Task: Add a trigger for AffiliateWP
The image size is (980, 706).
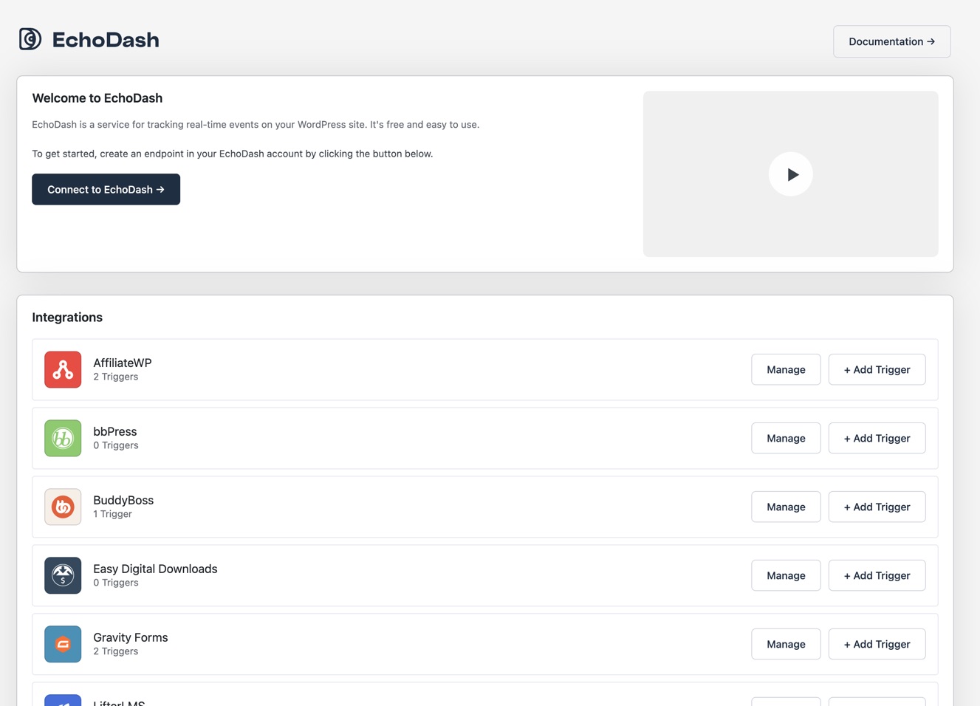Action: pos(877,369)
